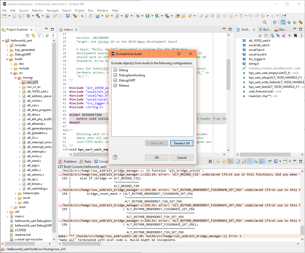Confirm the Exclude from build dialog with OK

[x=156, y=157]
